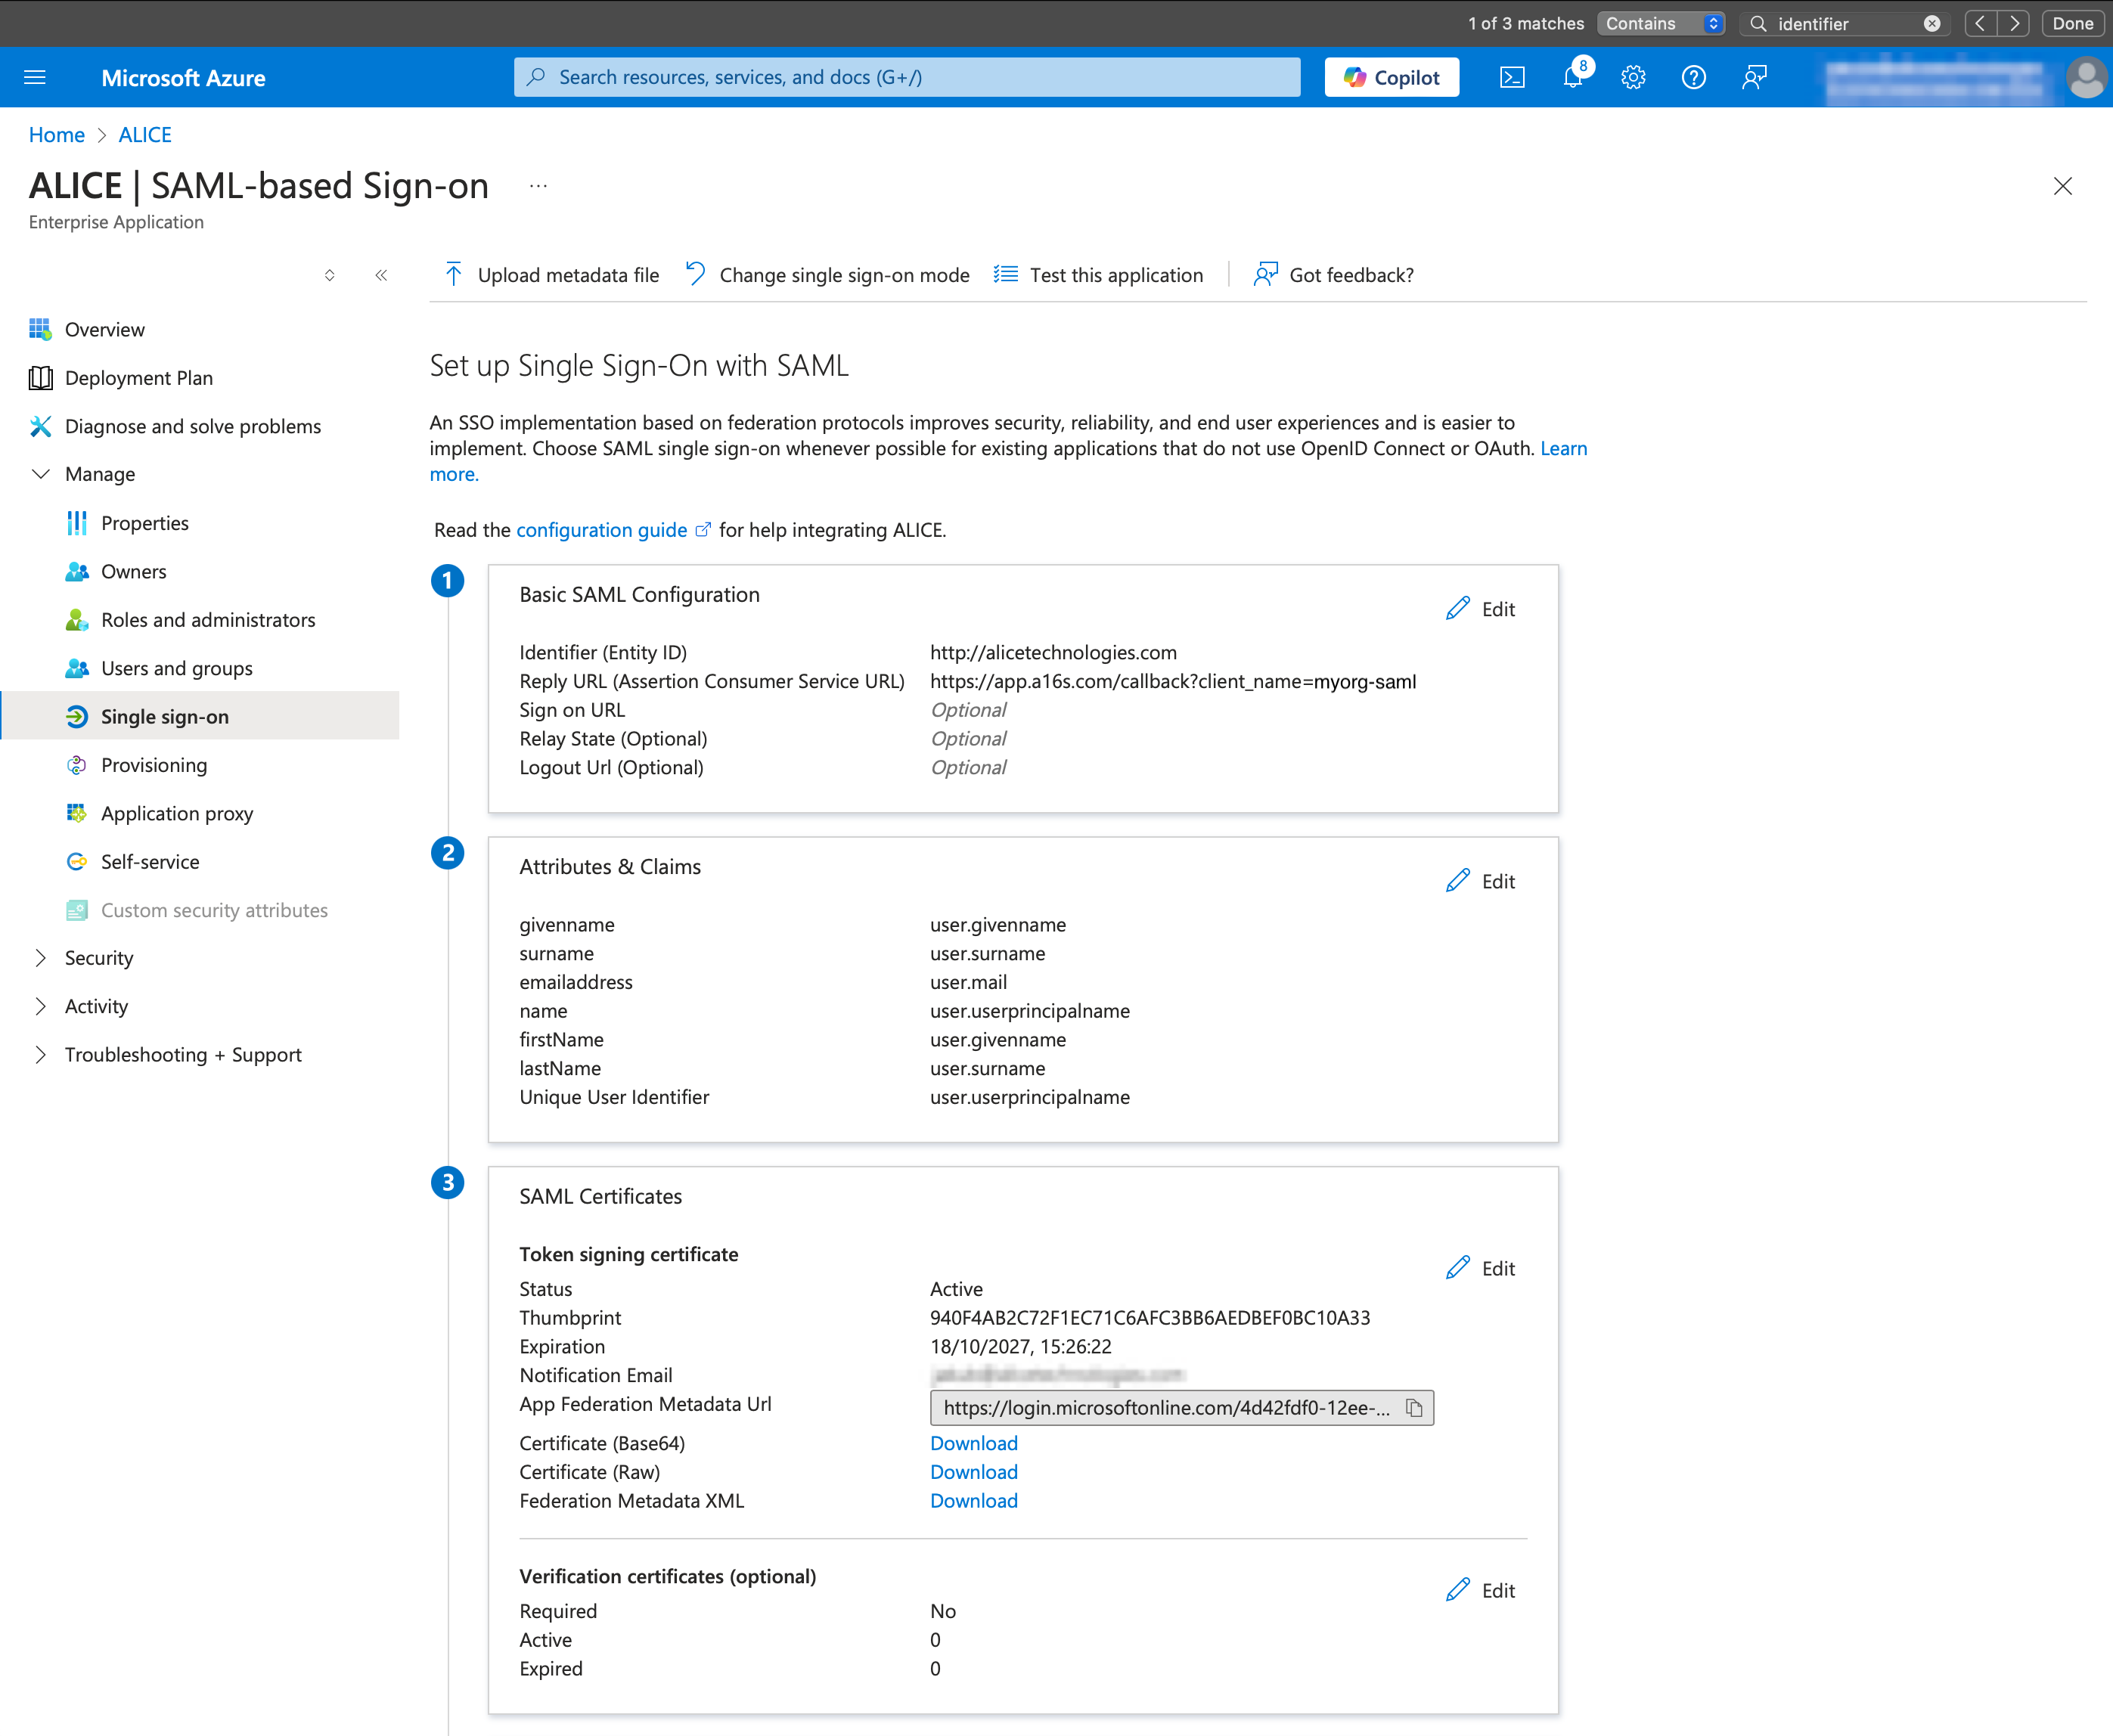Viewport: 2113px width, 1736px height.
Task: Click Test this application
Action: point(1098,275)
